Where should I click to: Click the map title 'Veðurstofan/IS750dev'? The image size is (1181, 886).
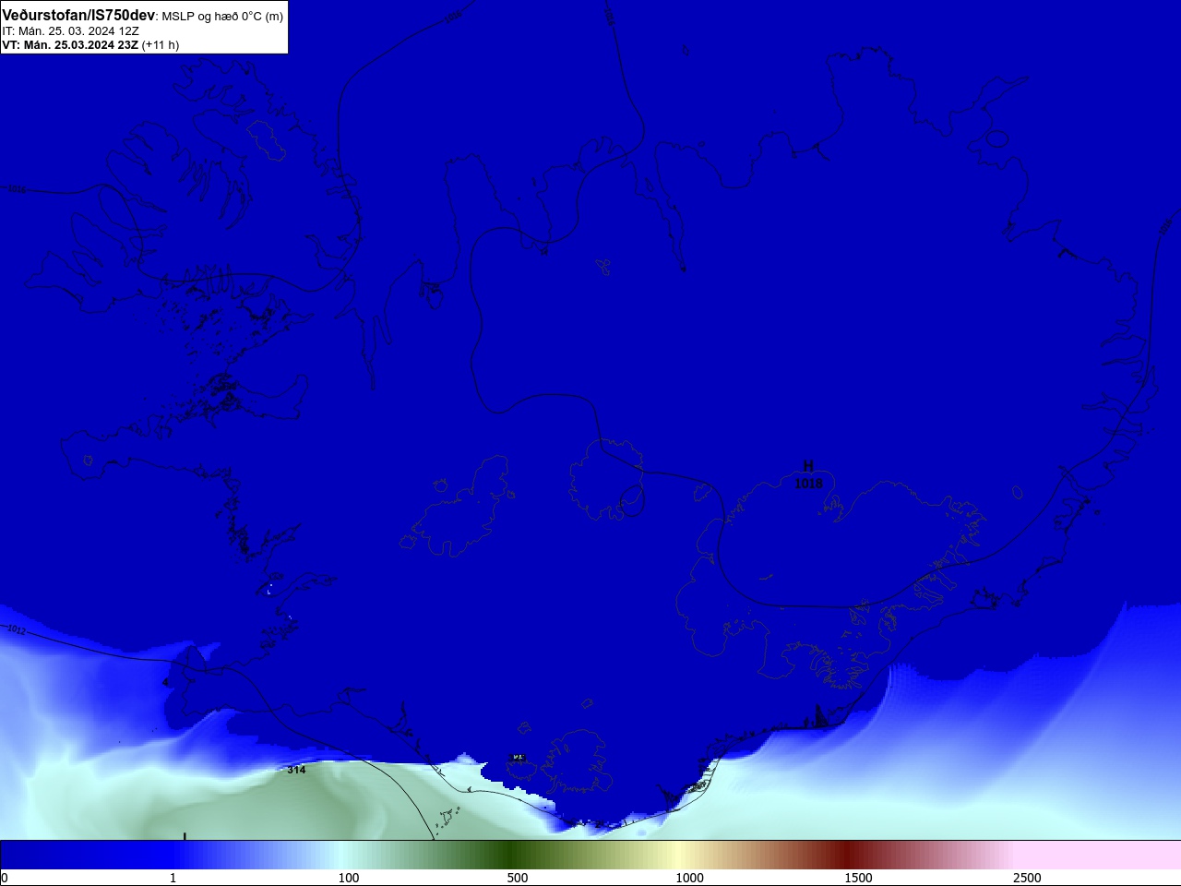(x=78, y=16)
